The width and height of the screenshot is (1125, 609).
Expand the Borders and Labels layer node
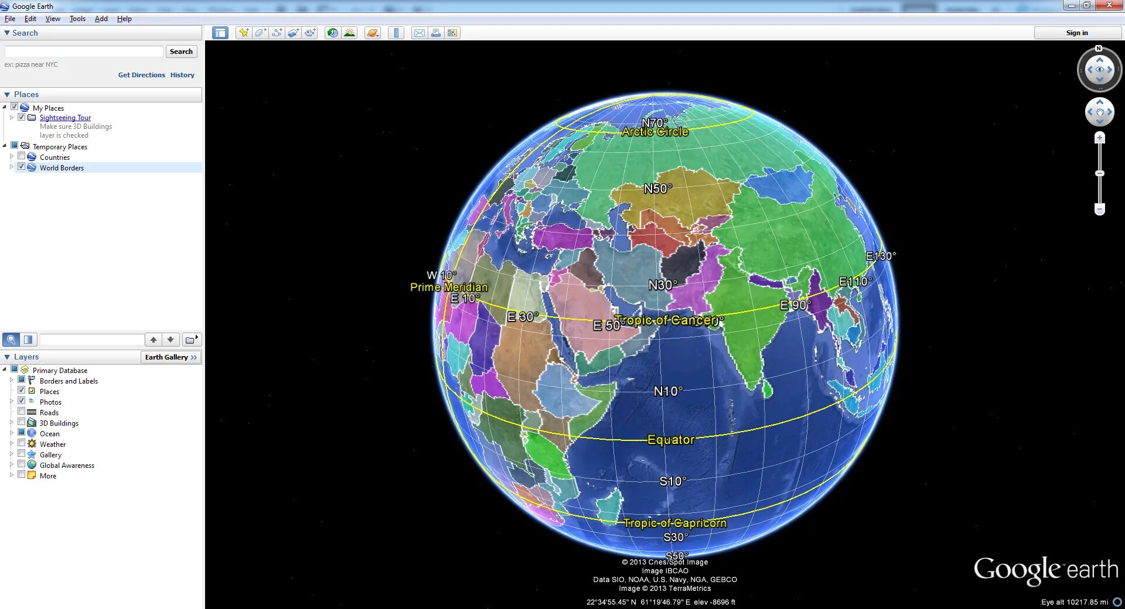coord(11,381)
